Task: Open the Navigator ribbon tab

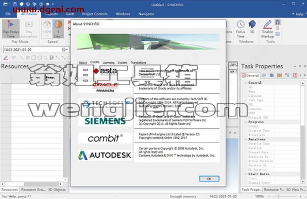Action: [x=146, y=14]
